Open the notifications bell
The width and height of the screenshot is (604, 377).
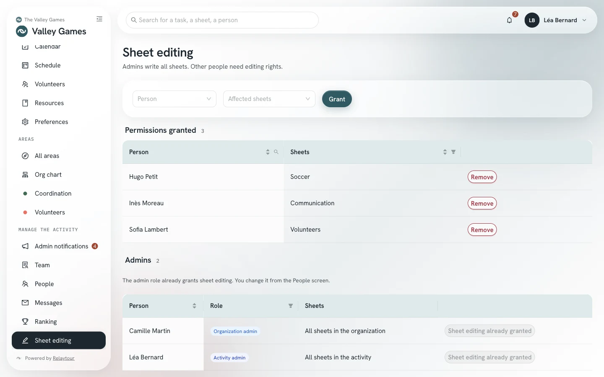(509, 20)
